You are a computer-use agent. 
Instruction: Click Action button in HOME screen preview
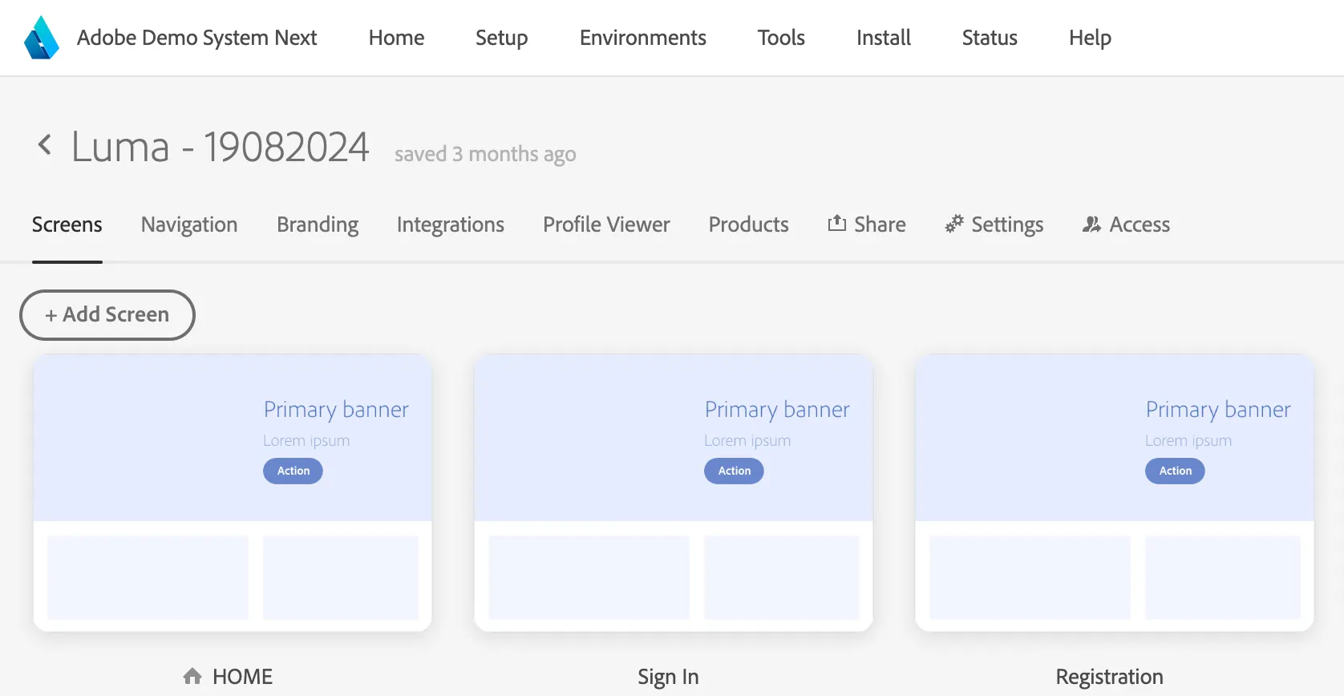[293, 471]
